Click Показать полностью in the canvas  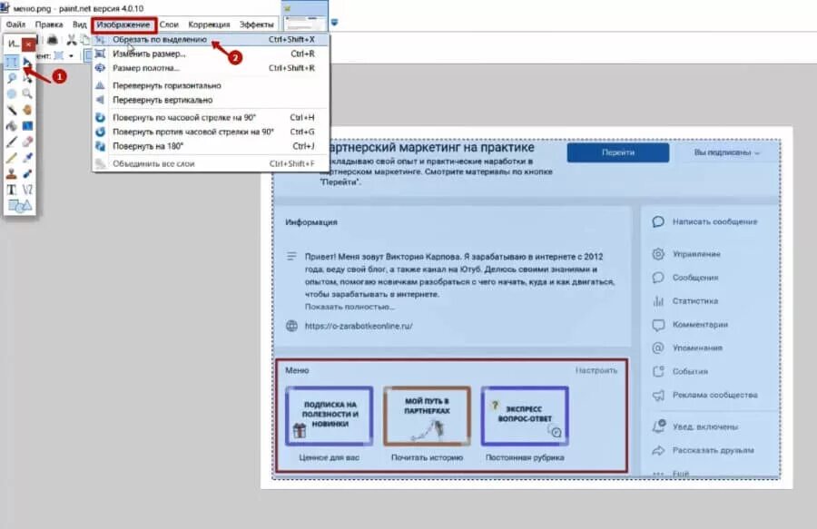(x=349, y=307)
